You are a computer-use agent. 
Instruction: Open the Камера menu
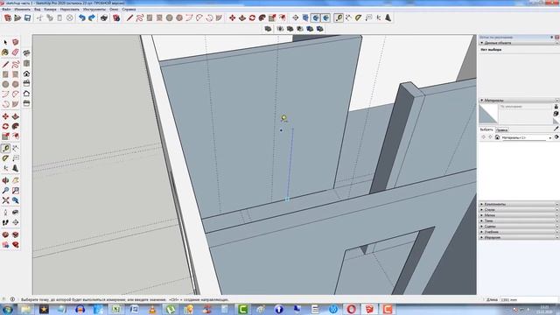click(50, 10)
